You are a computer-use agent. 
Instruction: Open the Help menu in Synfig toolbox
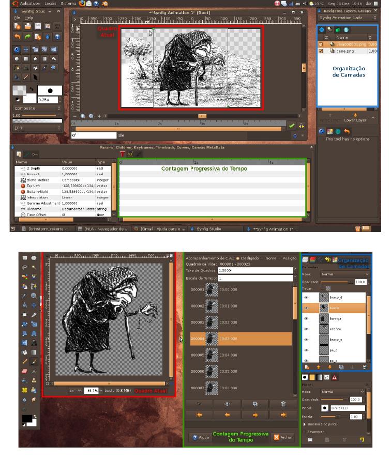pos(29,18)
